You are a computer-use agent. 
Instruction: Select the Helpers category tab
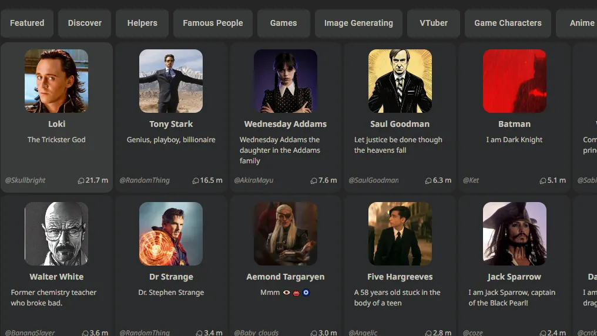click(142, 23)
